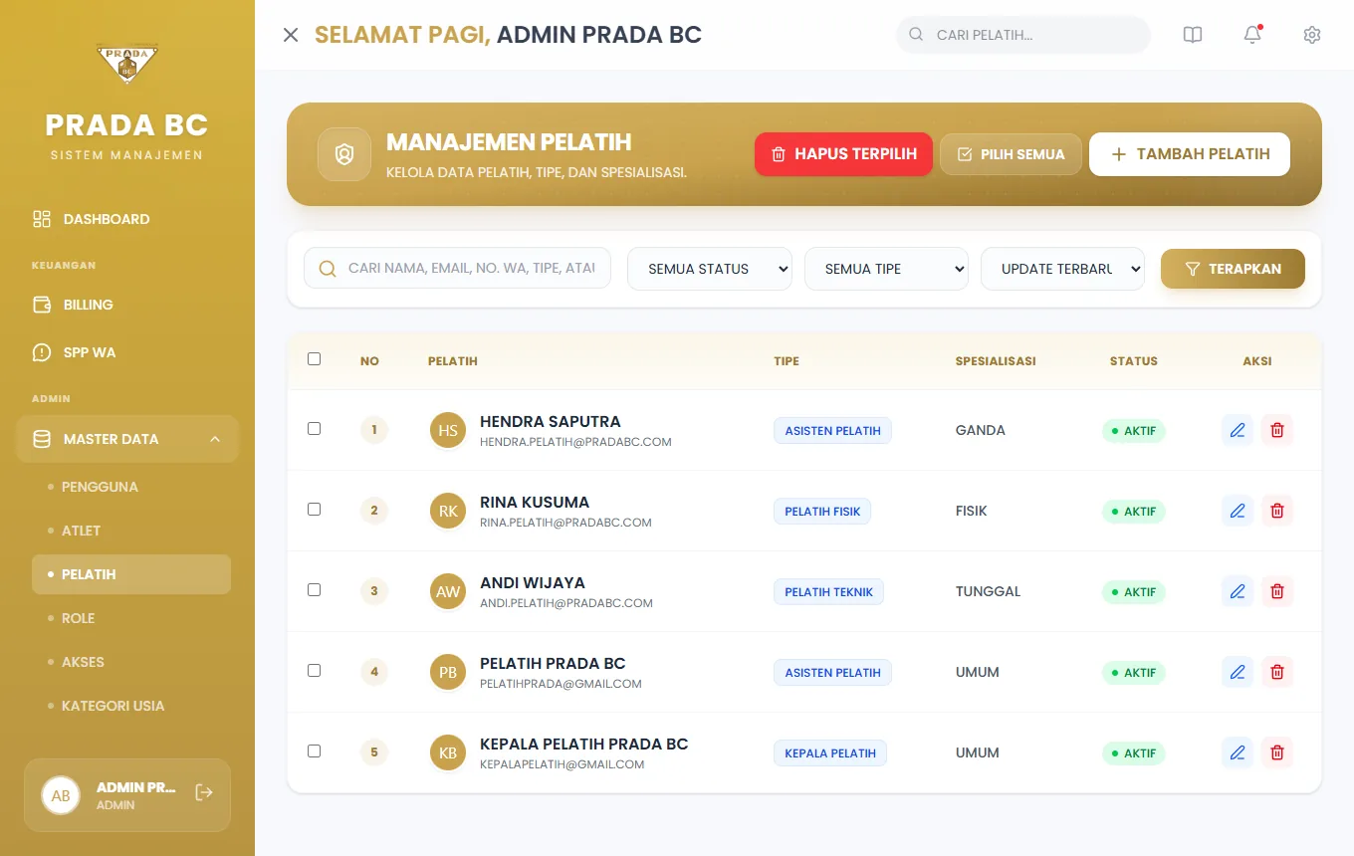Open the notifications bell
1354x856 pixels.
pos(1252,35)
